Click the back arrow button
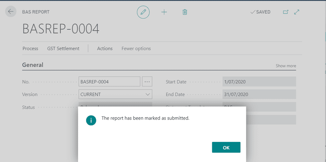The image size is (326, 162). (x=11, y=11)
